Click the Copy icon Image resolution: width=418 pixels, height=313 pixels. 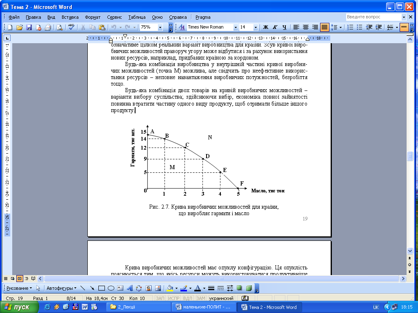(x=92, y=27)
